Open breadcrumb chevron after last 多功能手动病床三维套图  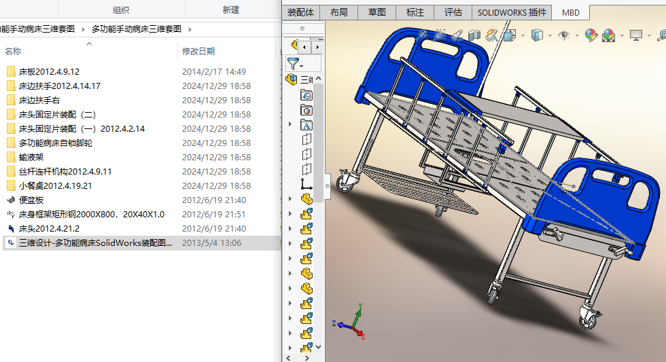pos(190,29)
